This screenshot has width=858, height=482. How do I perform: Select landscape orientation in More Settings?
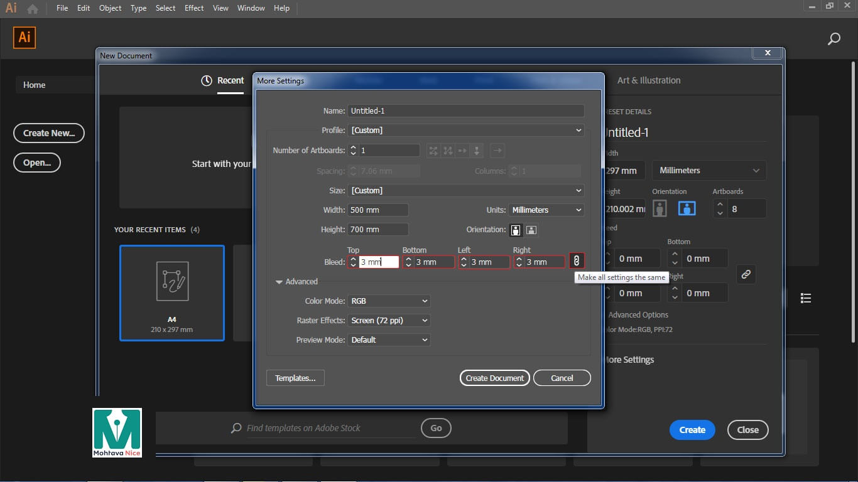pos(531,230)
